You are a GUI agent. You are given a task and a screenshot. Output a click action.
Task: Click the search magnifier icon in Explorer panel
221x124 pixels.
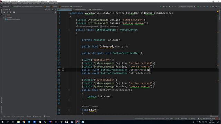[55, 12]
